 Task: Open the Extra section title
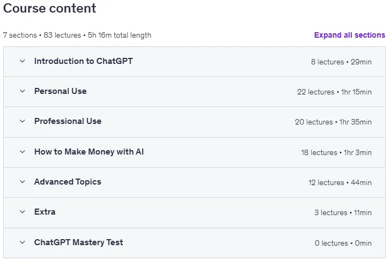tap(45, 212)
